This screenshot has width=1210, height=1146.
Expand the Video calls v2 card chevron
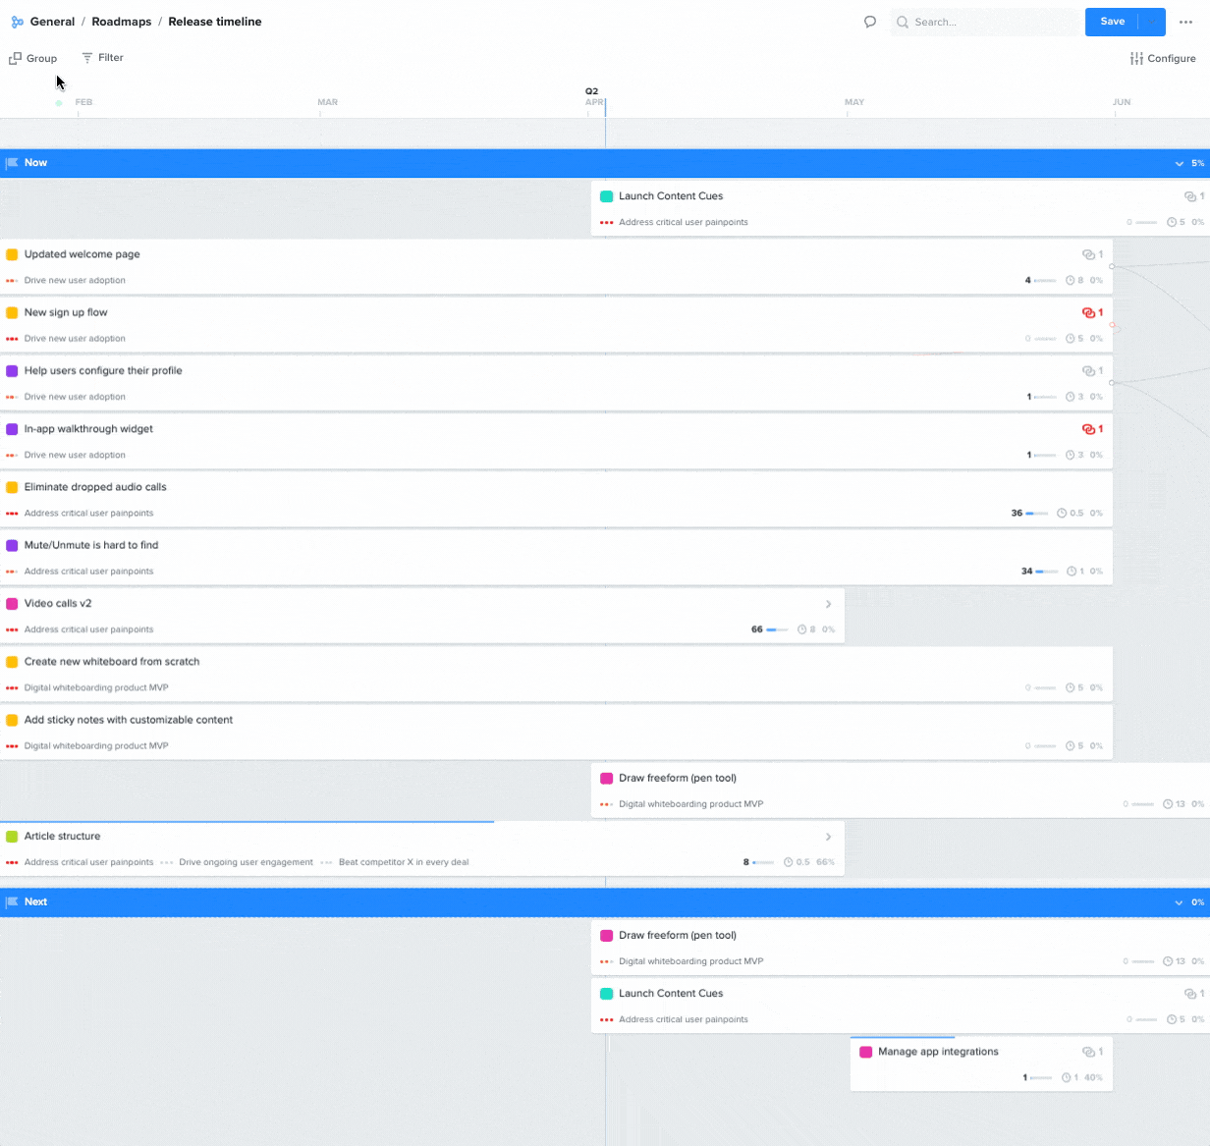[x=829, y=604]
